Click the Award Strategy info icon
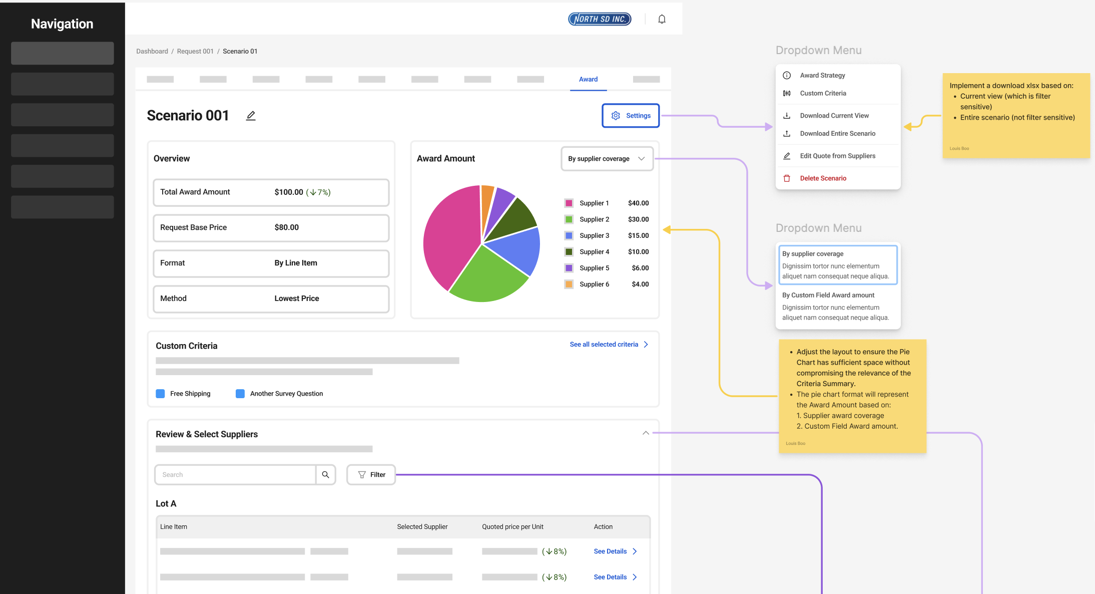This screenshot has width=1095, height=594. click(787, 75)
